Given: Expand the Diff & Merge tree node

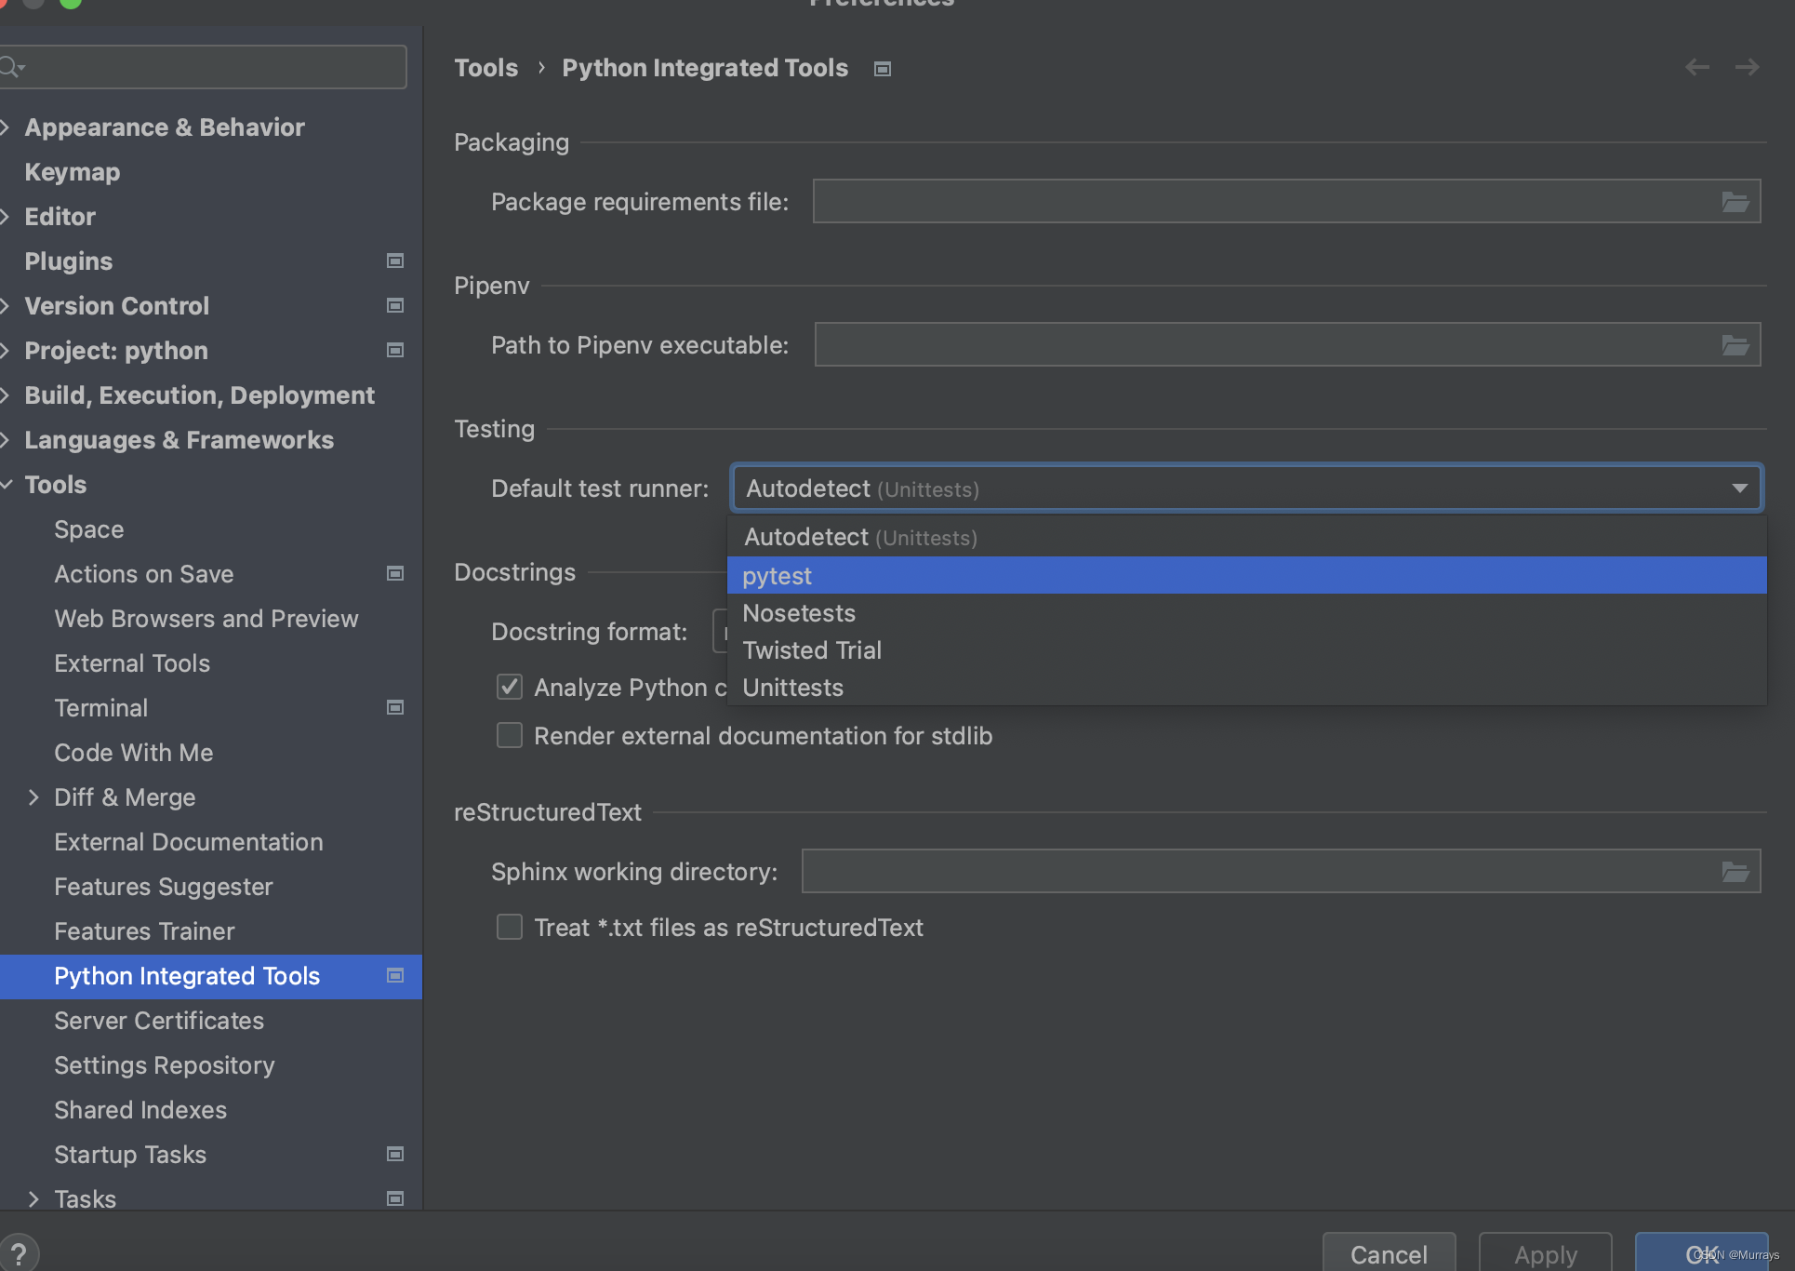Looking at the screenshot, I should pos(33,797).
